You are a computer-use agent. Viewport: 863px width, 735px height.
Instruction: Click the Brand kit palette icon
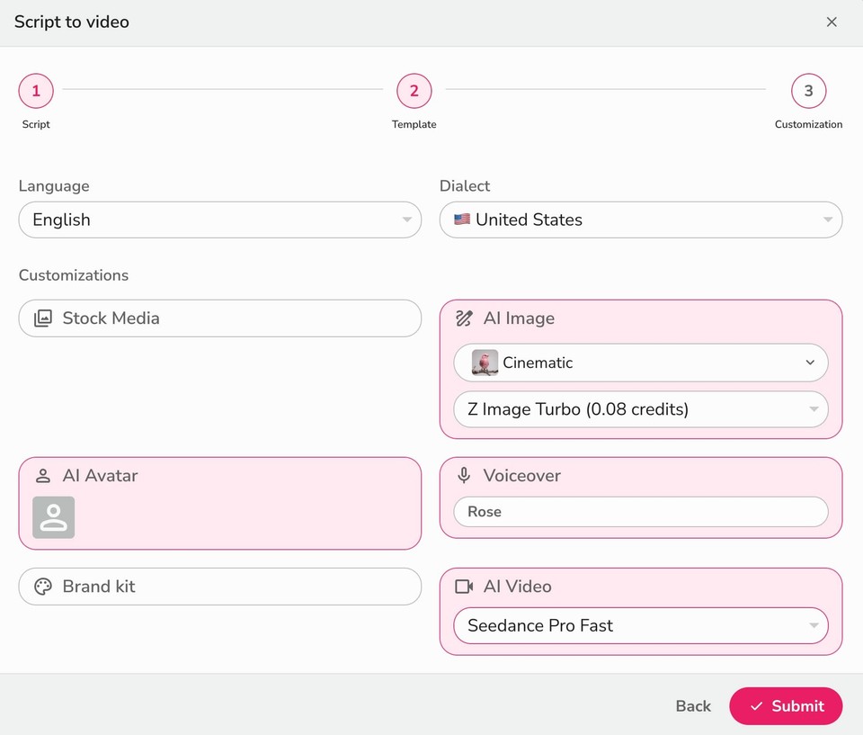(42, 586)
